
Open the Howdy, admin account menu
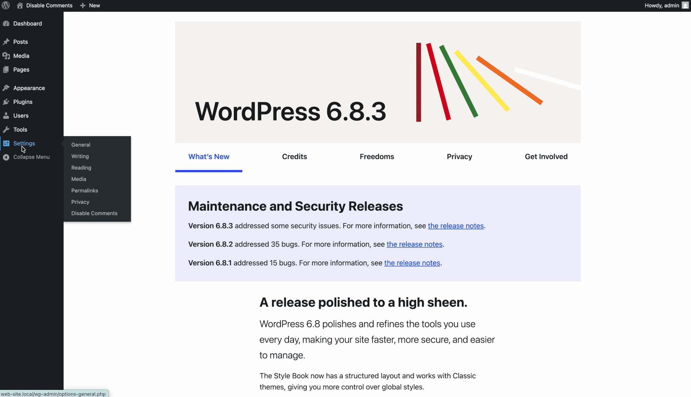coord(662,5)
